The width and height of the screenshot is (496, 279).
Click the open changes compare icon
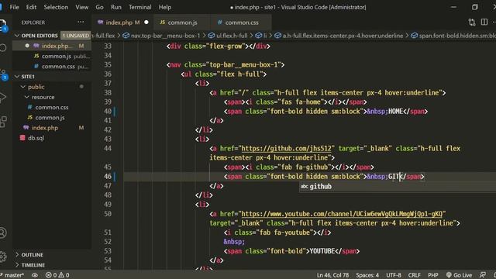point(472,22)
